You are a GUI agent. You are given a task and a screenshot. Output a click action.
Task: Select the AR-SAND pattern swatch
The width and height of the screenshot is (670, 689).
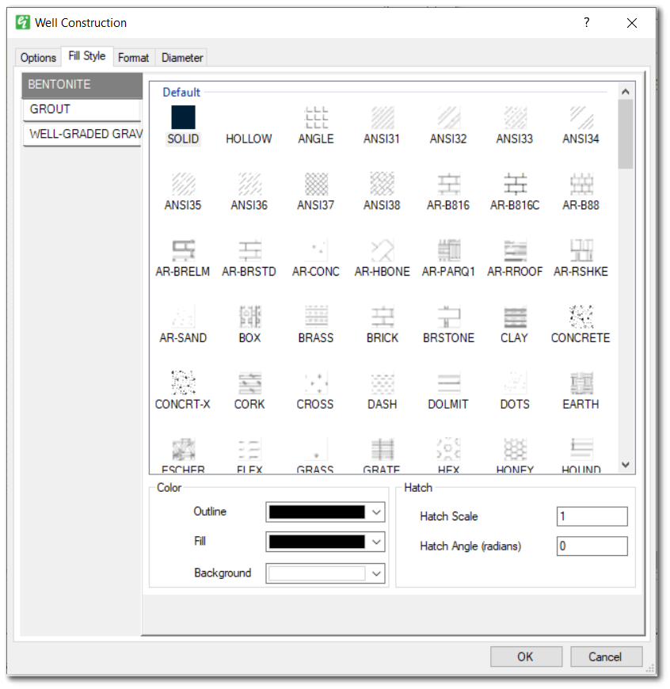coord(183,316)
